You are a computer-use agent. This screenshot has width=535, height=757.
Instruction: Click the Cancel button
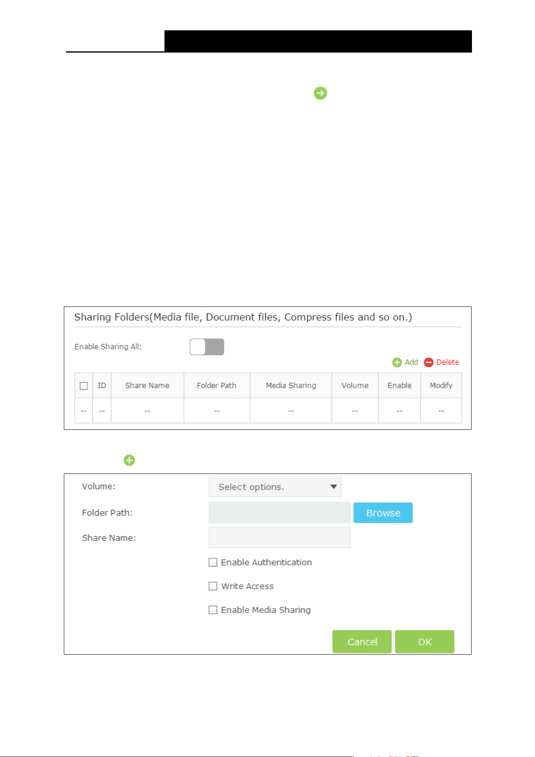click(362, 642)
